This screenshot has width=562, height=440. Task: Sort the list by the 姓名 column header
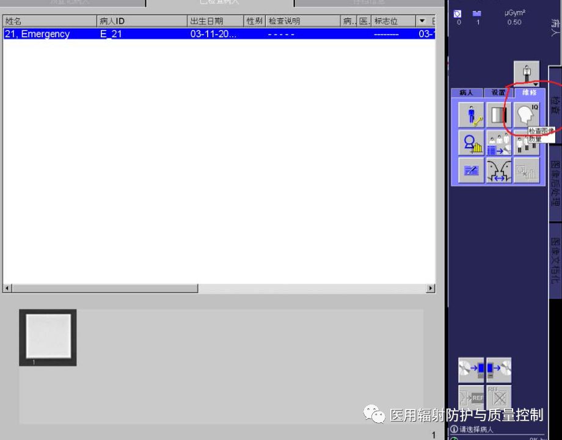(x=50, y=21)
